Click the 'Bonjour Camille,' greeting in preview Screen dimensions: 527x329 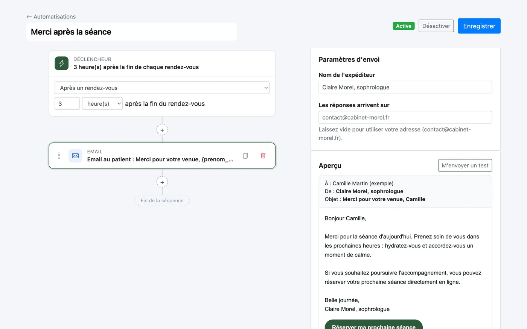(346, 218)
